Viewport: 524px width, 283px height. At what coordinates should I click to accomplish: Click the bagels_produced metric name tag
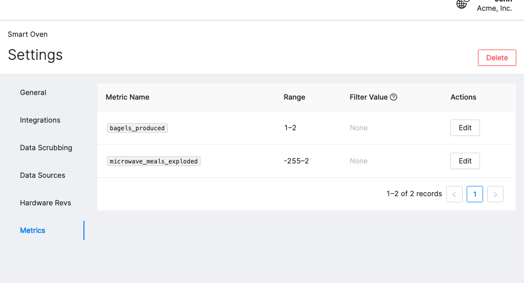click(137, 128)
